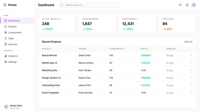Screen dimensions: 200x112
Task: Select the Onboarding Flow project name
Action: (51, 85)
